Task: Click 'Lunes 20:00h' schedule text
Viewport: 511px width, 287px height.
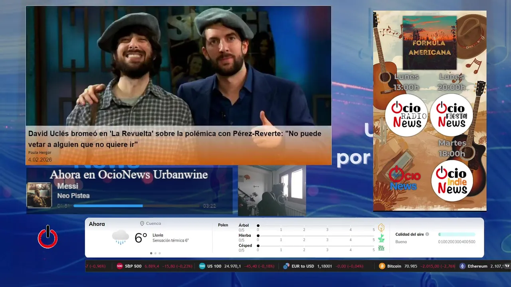Action: click(x=452, y=82)
